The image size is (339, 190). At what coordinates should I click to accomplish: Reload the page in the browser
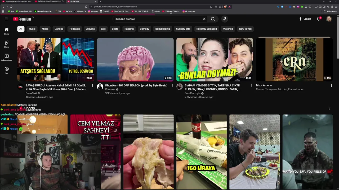click(x=11, y=7)
